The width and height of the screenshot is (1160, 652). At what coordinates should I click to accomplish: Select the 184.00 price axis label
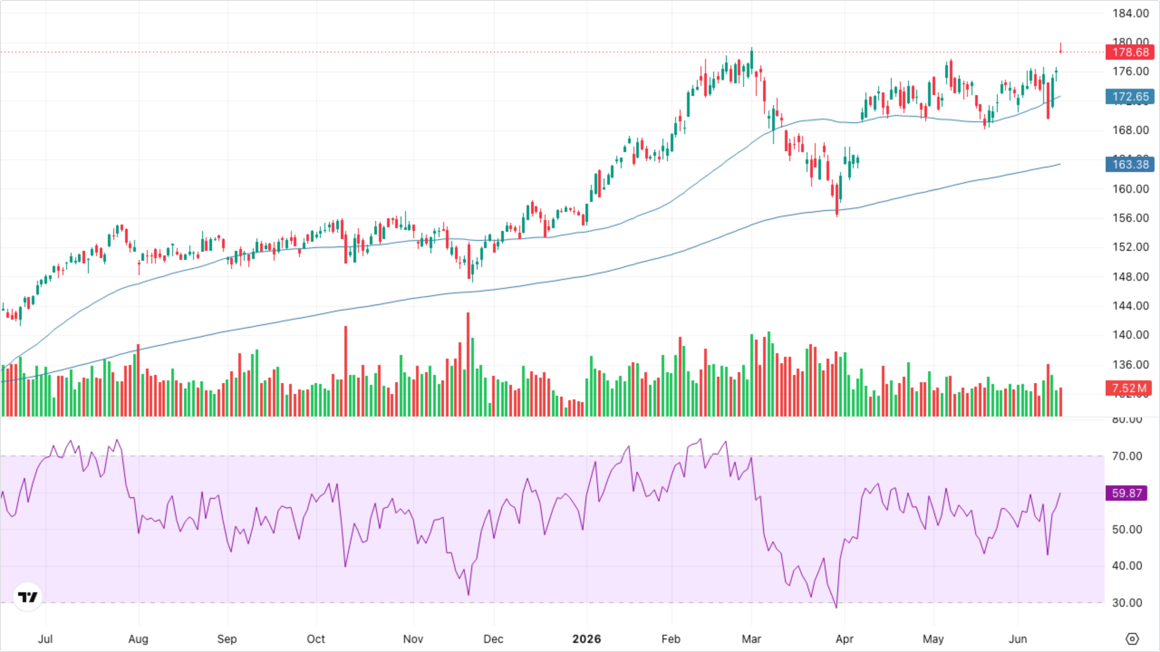[1131, 13]
